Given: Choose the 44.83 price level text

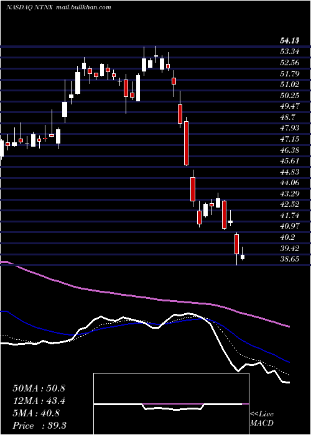Looking at the screenshot, I should (x=289, y=172).
